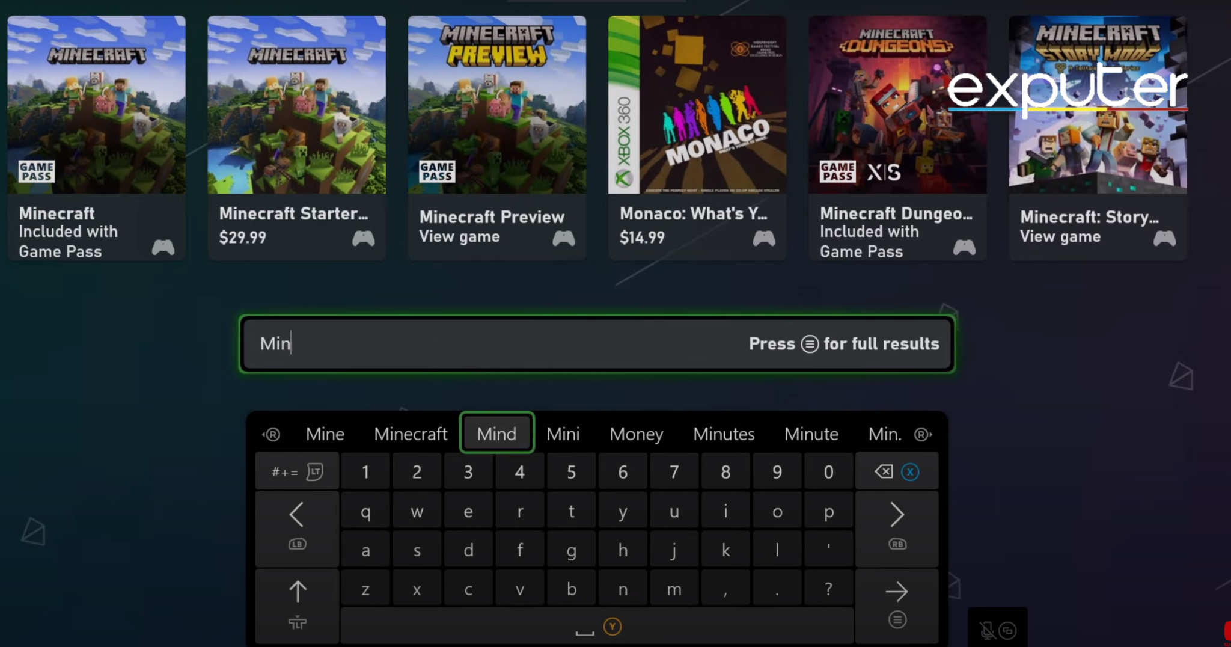
Task: Select the Minecraft autocomplete suggestion
Action: click(411, 434)
